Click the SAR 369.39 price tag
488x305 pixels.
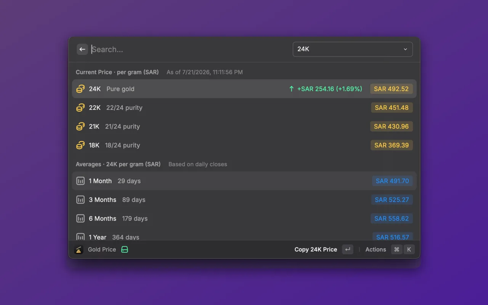[x=392, y=145]
